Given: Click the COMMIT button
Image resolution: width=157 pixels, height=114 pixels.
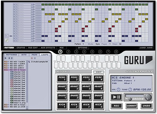Looking at the screenshot, I should point(131,106).
